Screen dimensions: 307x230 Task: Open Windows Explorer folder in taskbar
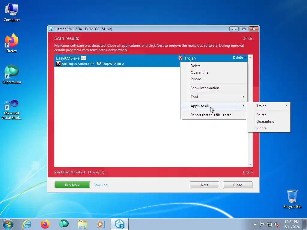click(82, 224)
